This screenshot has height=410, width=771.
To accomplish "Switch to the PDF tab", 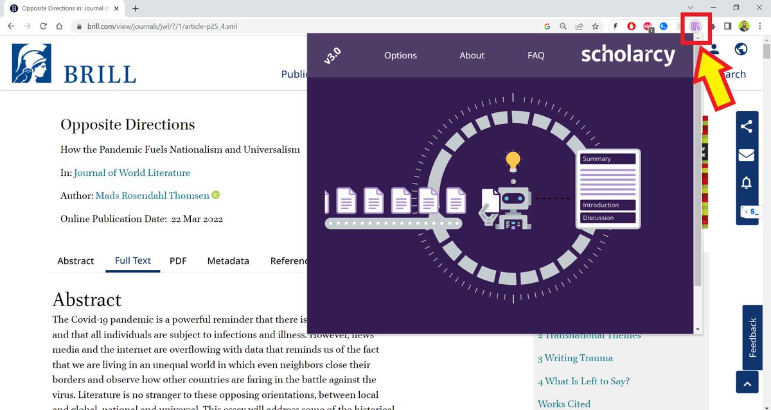I will (178, 261).
